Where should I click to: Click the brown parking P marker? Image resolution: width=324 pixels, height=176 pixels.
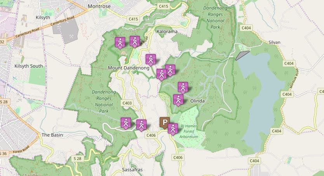165,123
